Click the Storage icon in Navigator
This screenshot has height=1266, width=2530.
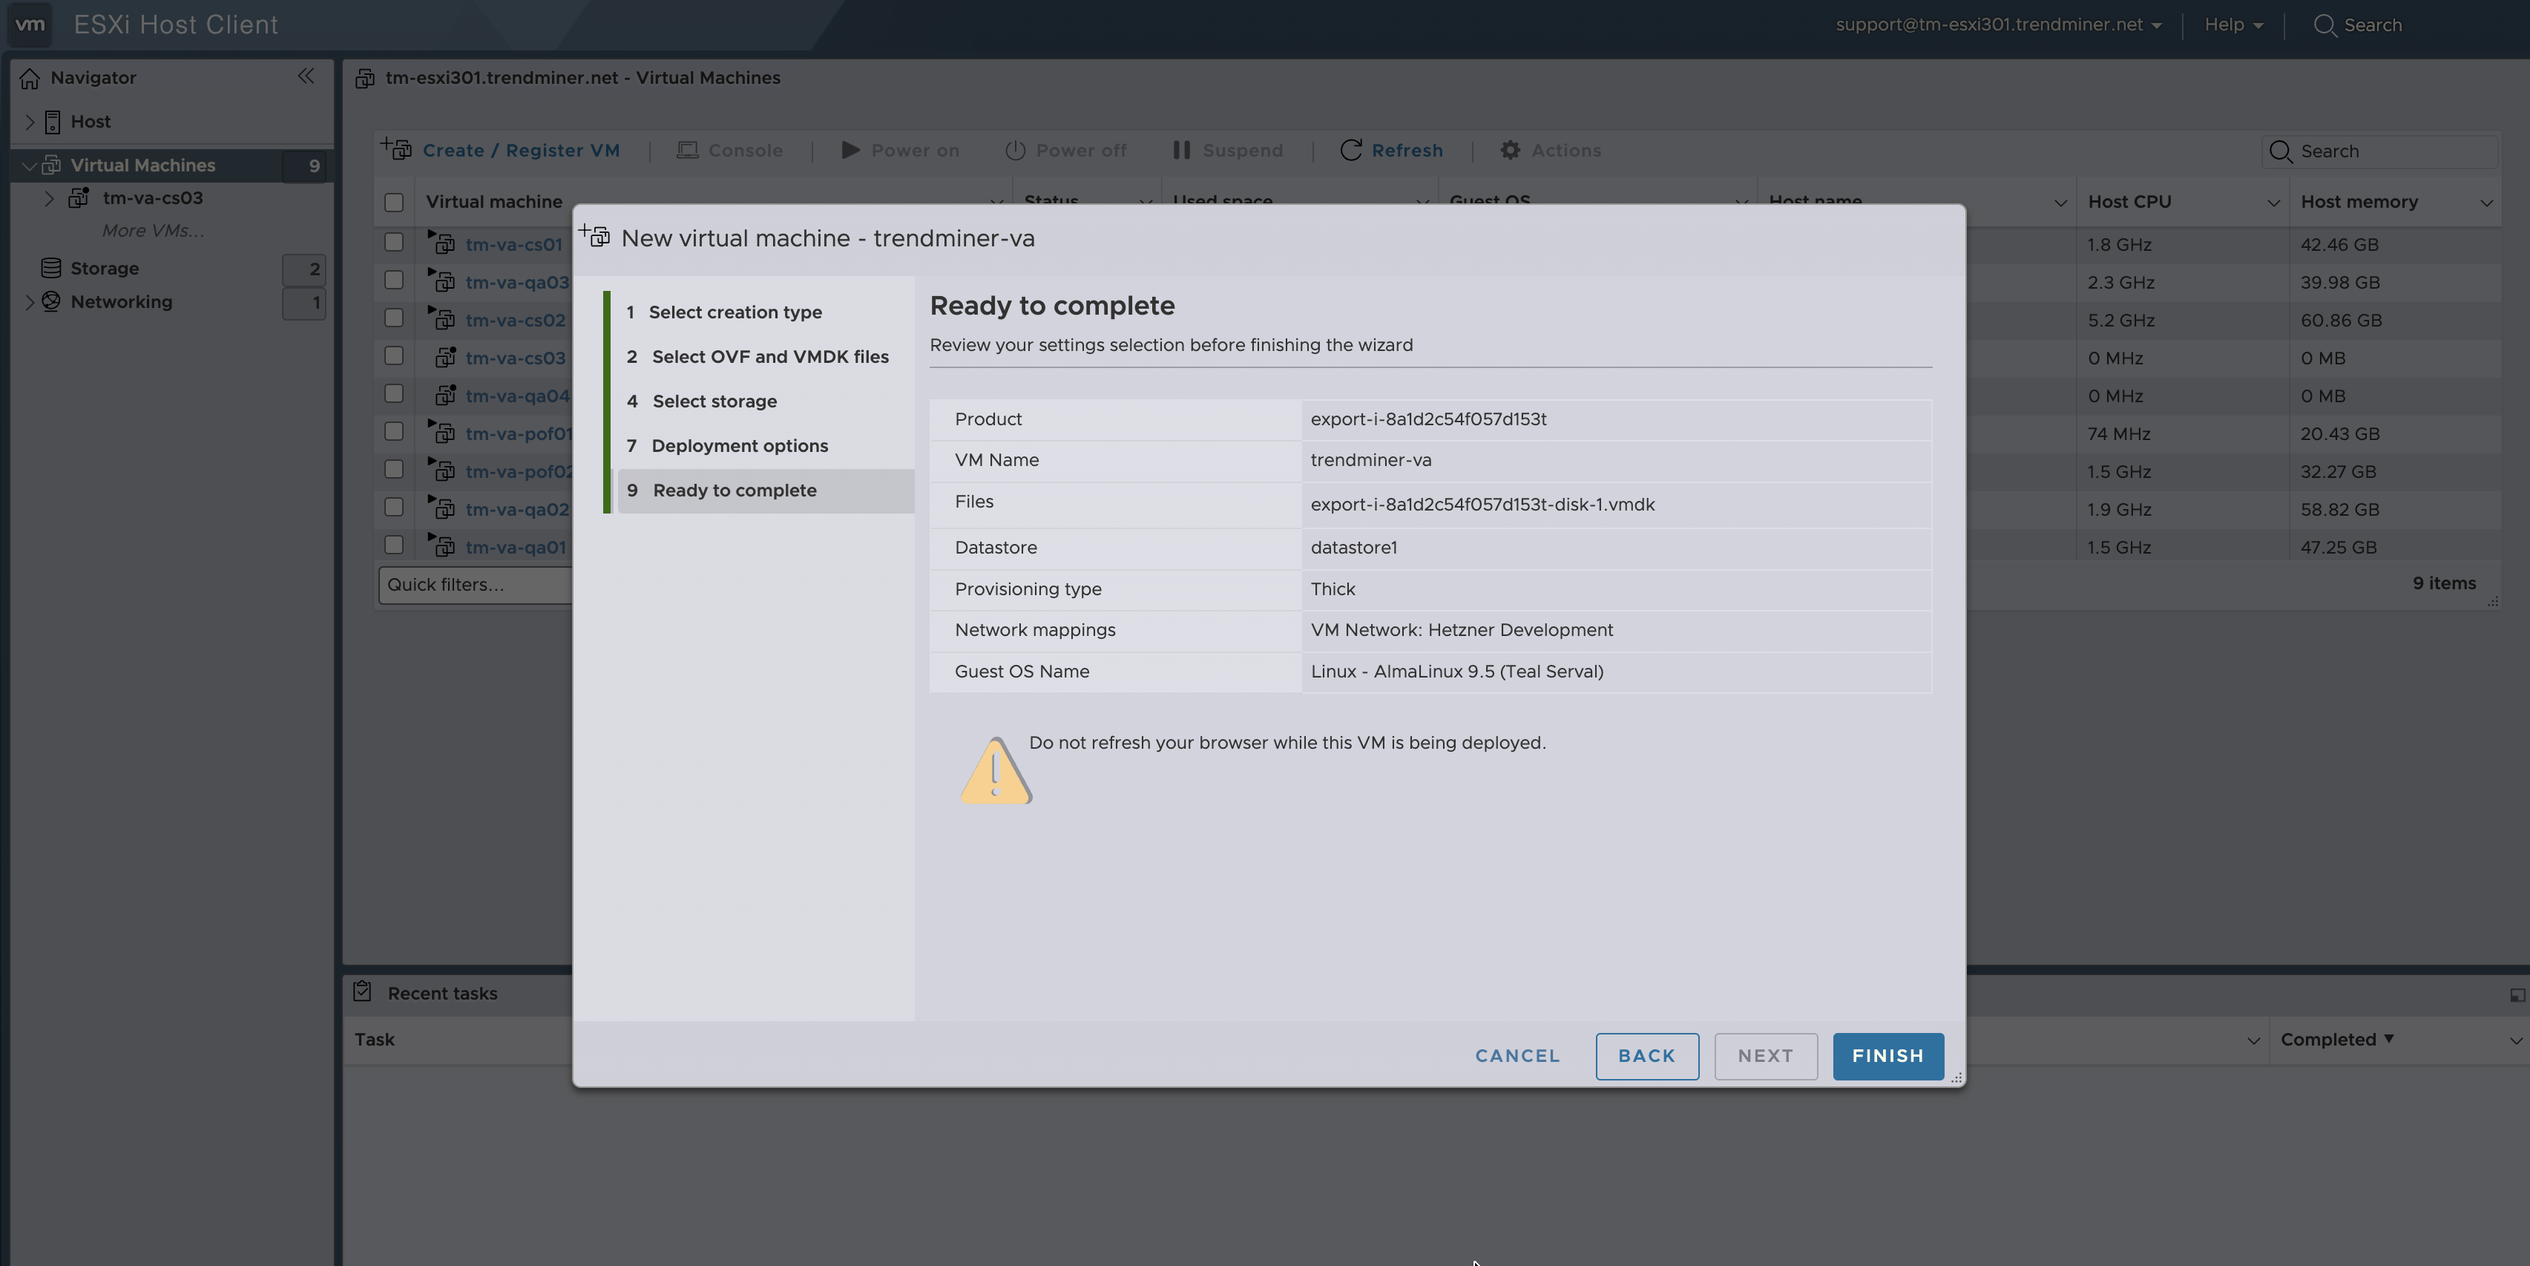[x=51, y=268]
